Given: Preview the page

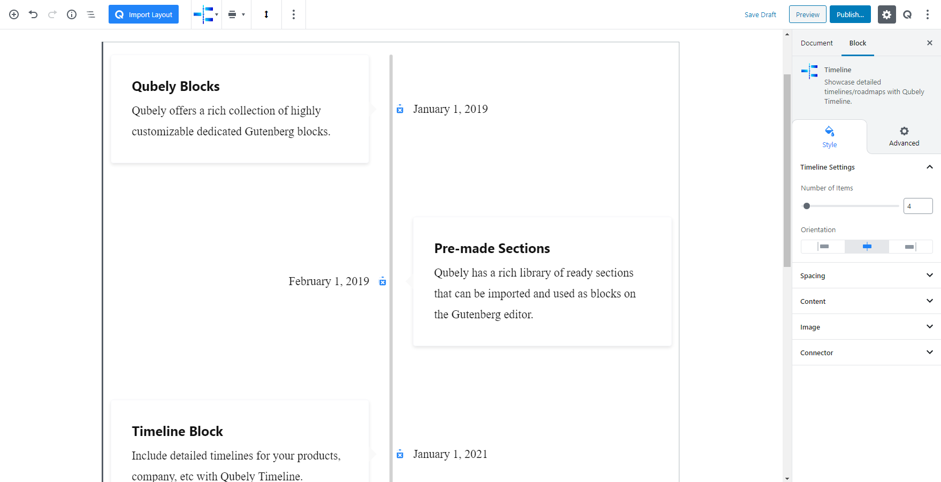Looking at the screenshot, I should click(x=807, y=14).
